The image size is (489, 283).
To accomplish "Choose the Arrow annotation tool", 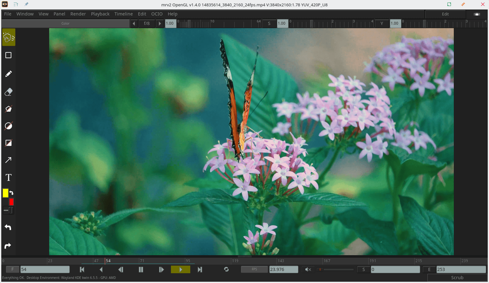I will tap(9, 160).
